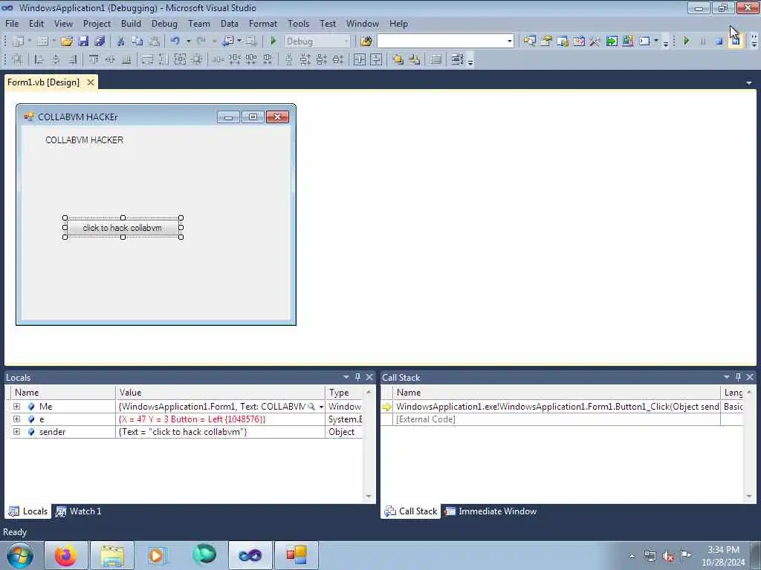Continue debugging with the green play icon
The width and height of the screenshot is (761, 570).
point(686,42)
